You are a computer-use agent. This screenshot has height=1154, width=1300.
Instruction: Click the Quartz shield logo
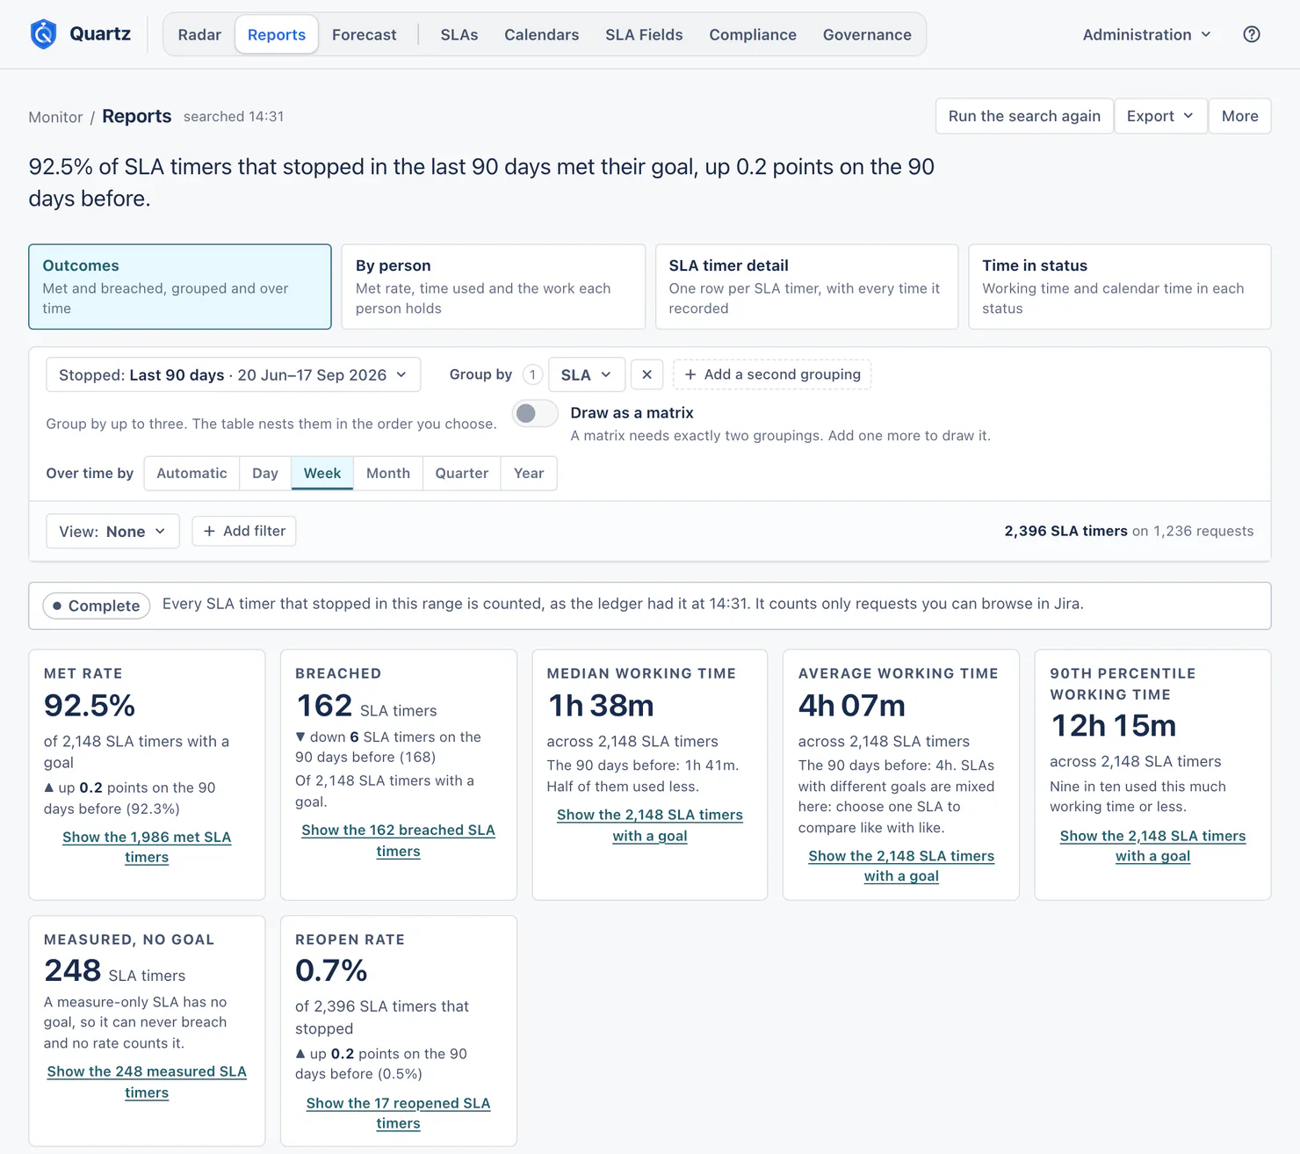[x=43, y=34]
